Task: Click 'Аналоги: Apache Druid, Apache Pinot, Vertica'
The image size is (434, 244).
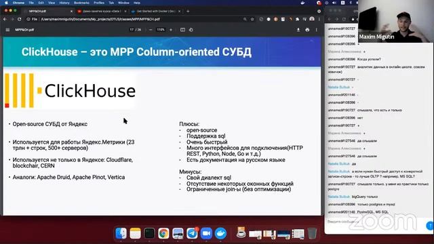Action: point(68,177)
